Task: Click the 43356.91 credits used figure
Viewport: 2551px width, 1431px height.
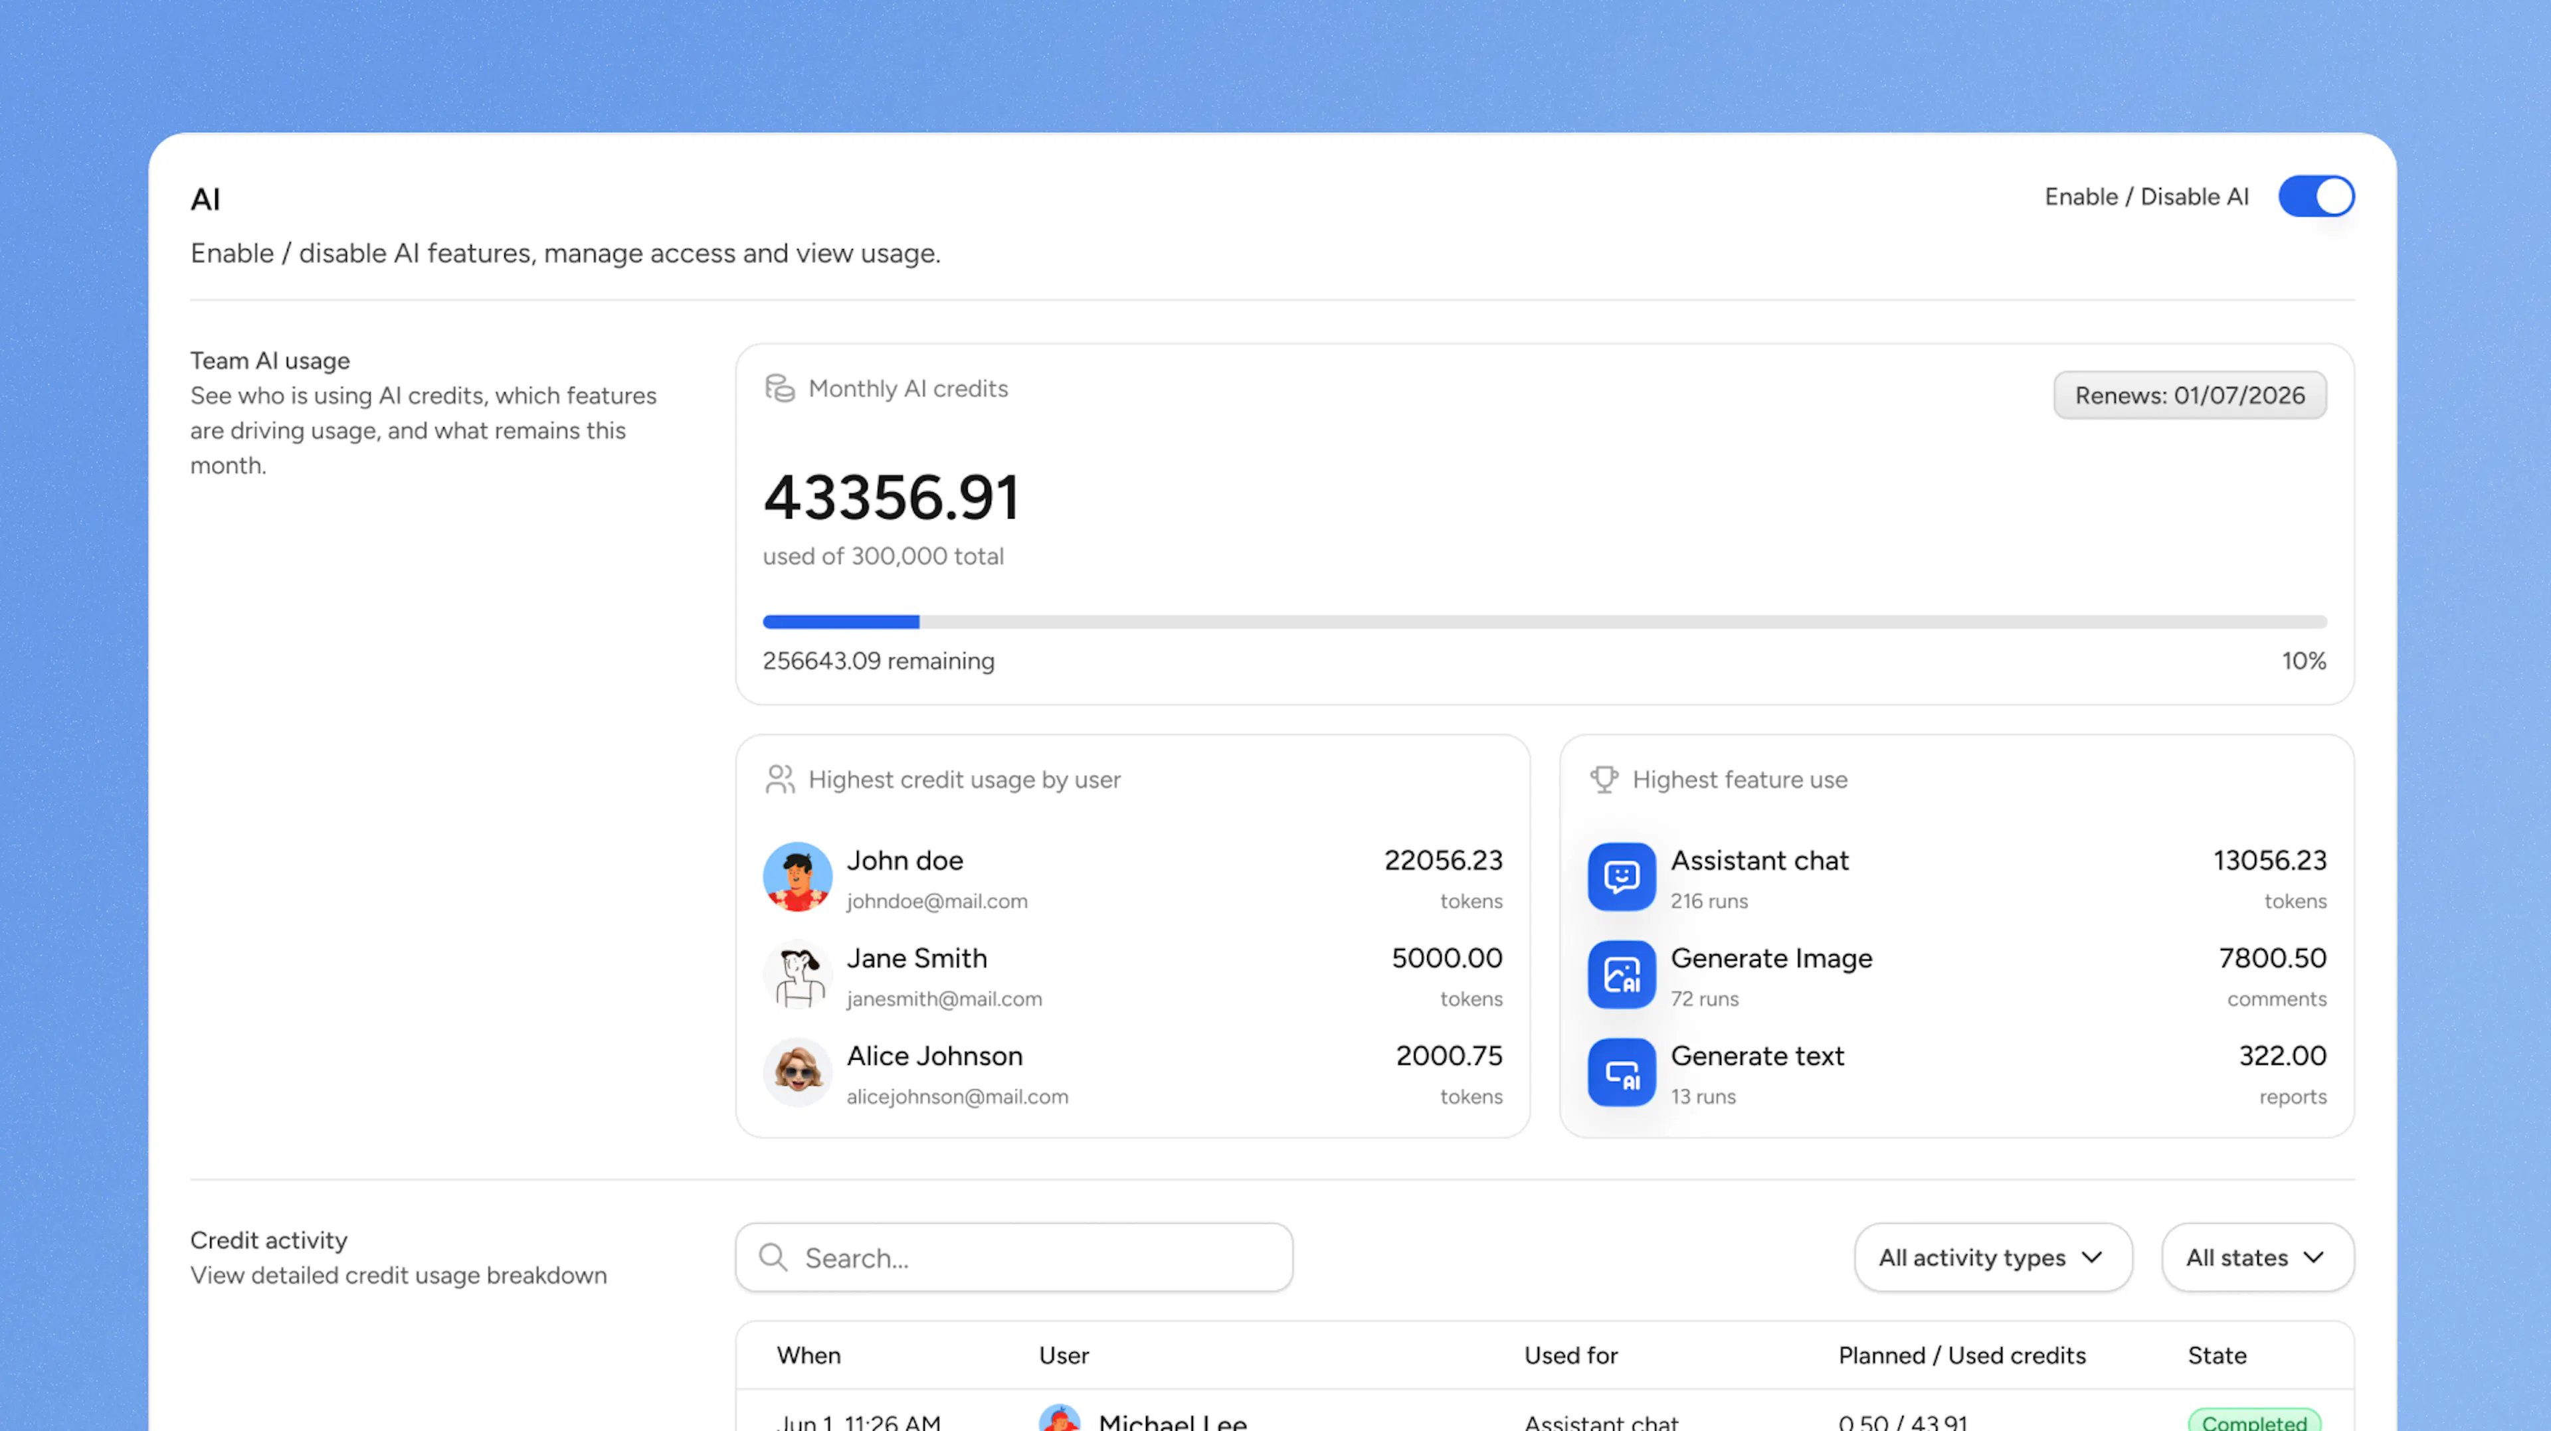Action: click(x=890, y=498)
